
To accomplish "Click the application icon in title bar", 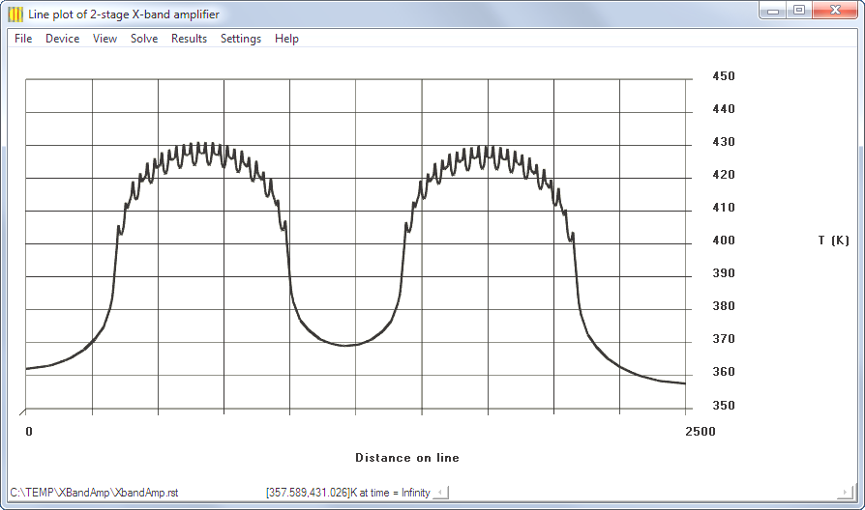I will coord(16,14).
